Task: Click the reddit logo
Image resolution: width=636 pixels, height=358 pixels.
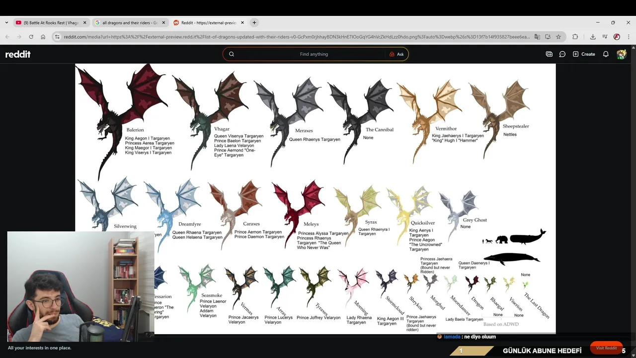Action: (18, 54)
